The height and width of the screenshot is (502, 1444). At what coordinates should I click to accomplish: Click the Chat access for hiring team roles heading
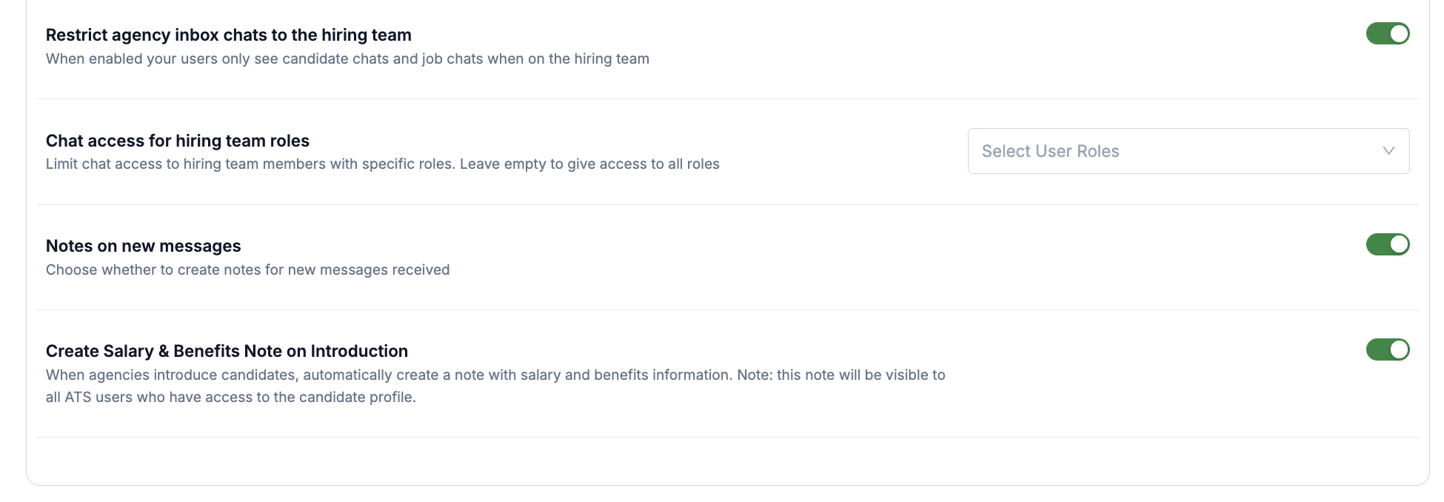[x=178, y=141]
